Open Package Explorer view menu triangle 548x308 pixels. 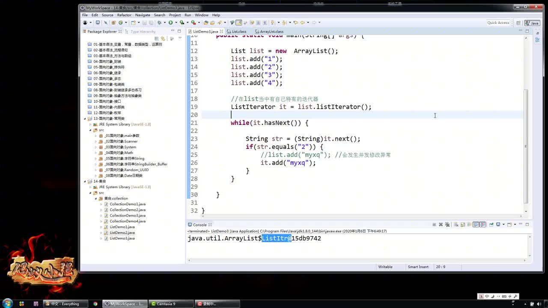click(x=180, y=38)
